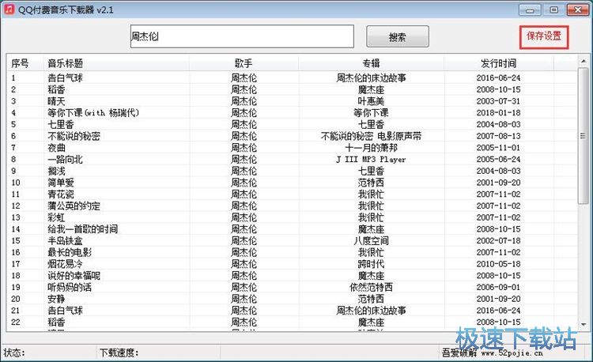Sort by the 发行时间 column header
This screenshot has height=362, width=593.
pyautogui.click(x=498, y=63)
